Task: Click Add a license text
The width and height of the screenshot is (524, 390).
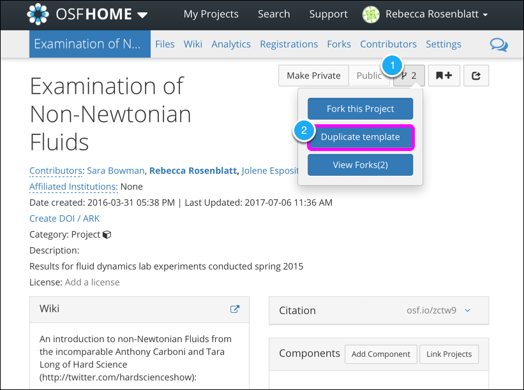Action: pyautogui.click(x=93, y=282)
